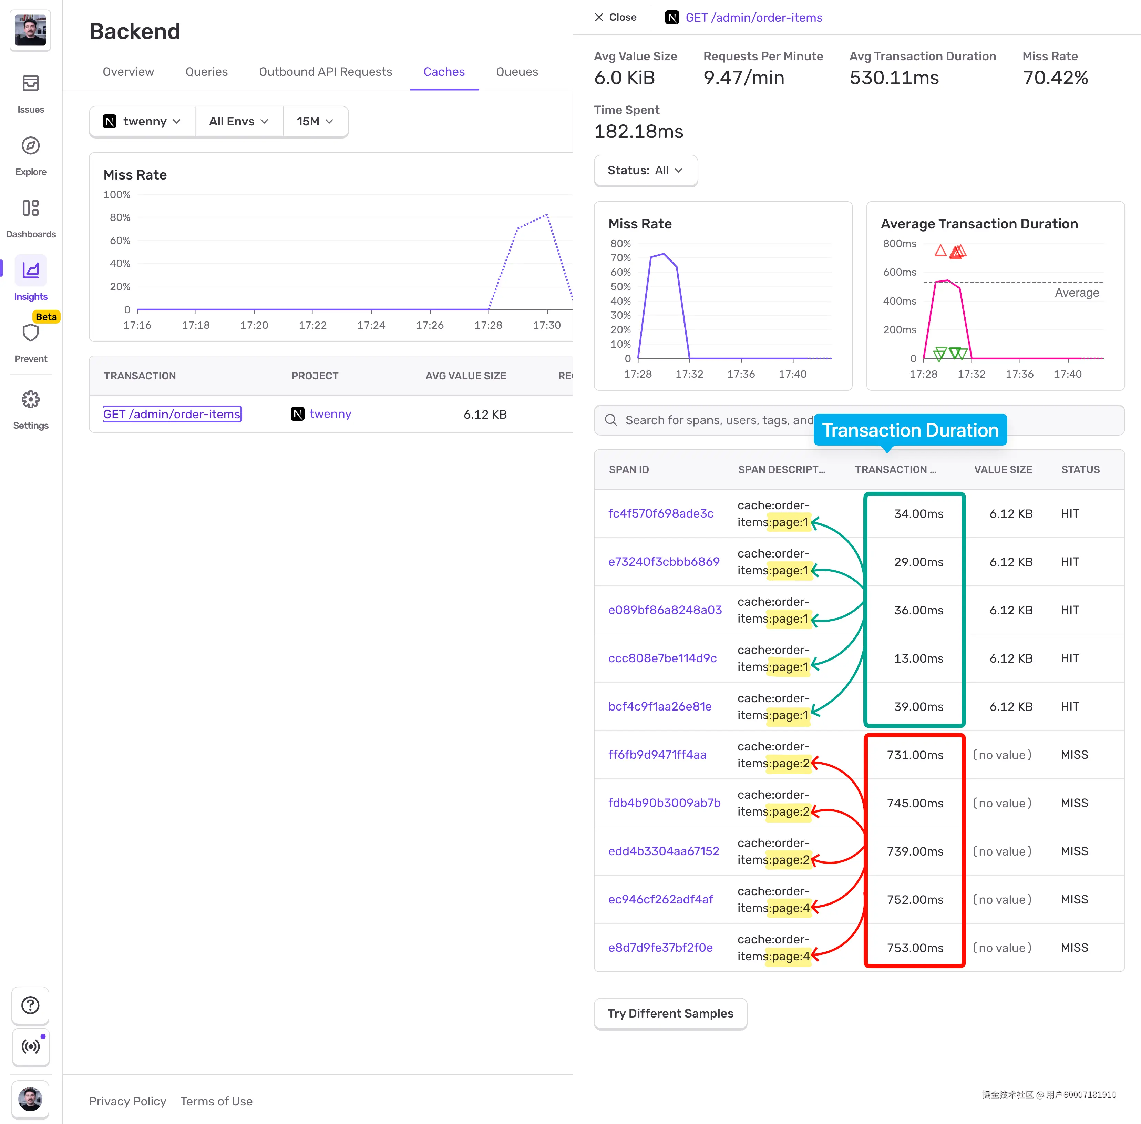Open the Dashboards sidebar icon

(31, 208)
